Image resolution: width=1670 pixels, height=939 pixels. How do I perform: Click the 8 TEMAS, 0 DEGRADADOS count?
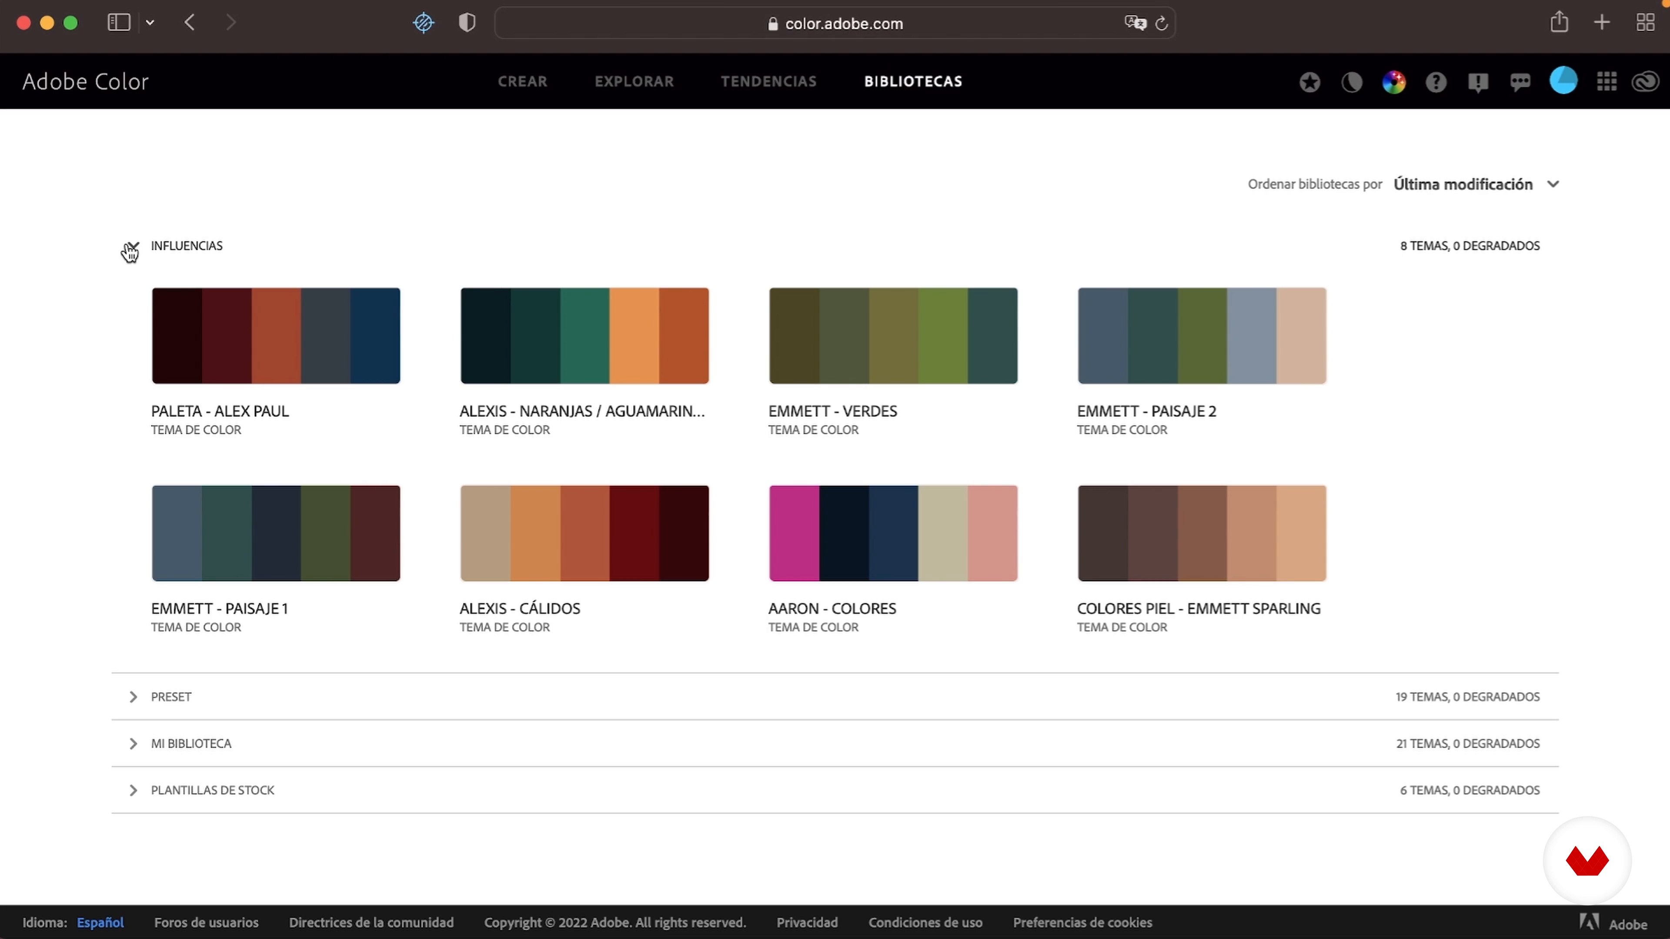[x=1470, y=246]
